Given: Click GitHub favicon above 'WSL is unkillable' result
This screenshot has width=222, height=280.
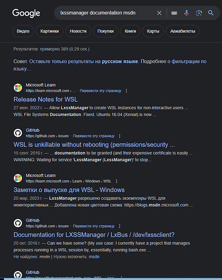Looking at the screenshot, I should point(18,133).
